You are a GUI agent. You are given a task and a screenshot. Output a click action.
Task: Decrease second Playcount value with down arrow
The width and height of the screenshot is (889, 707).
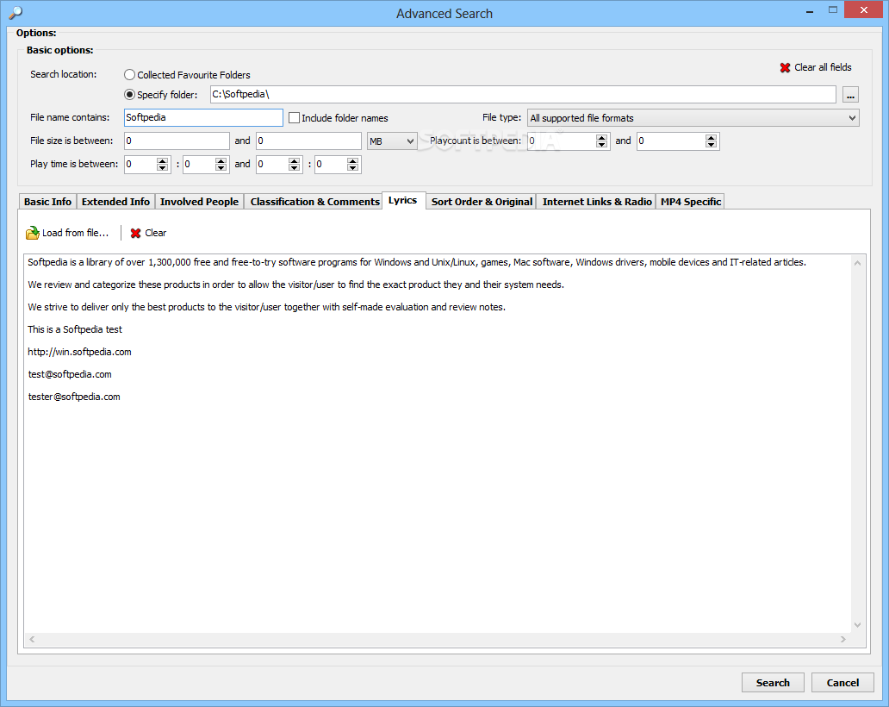(711, 145)
